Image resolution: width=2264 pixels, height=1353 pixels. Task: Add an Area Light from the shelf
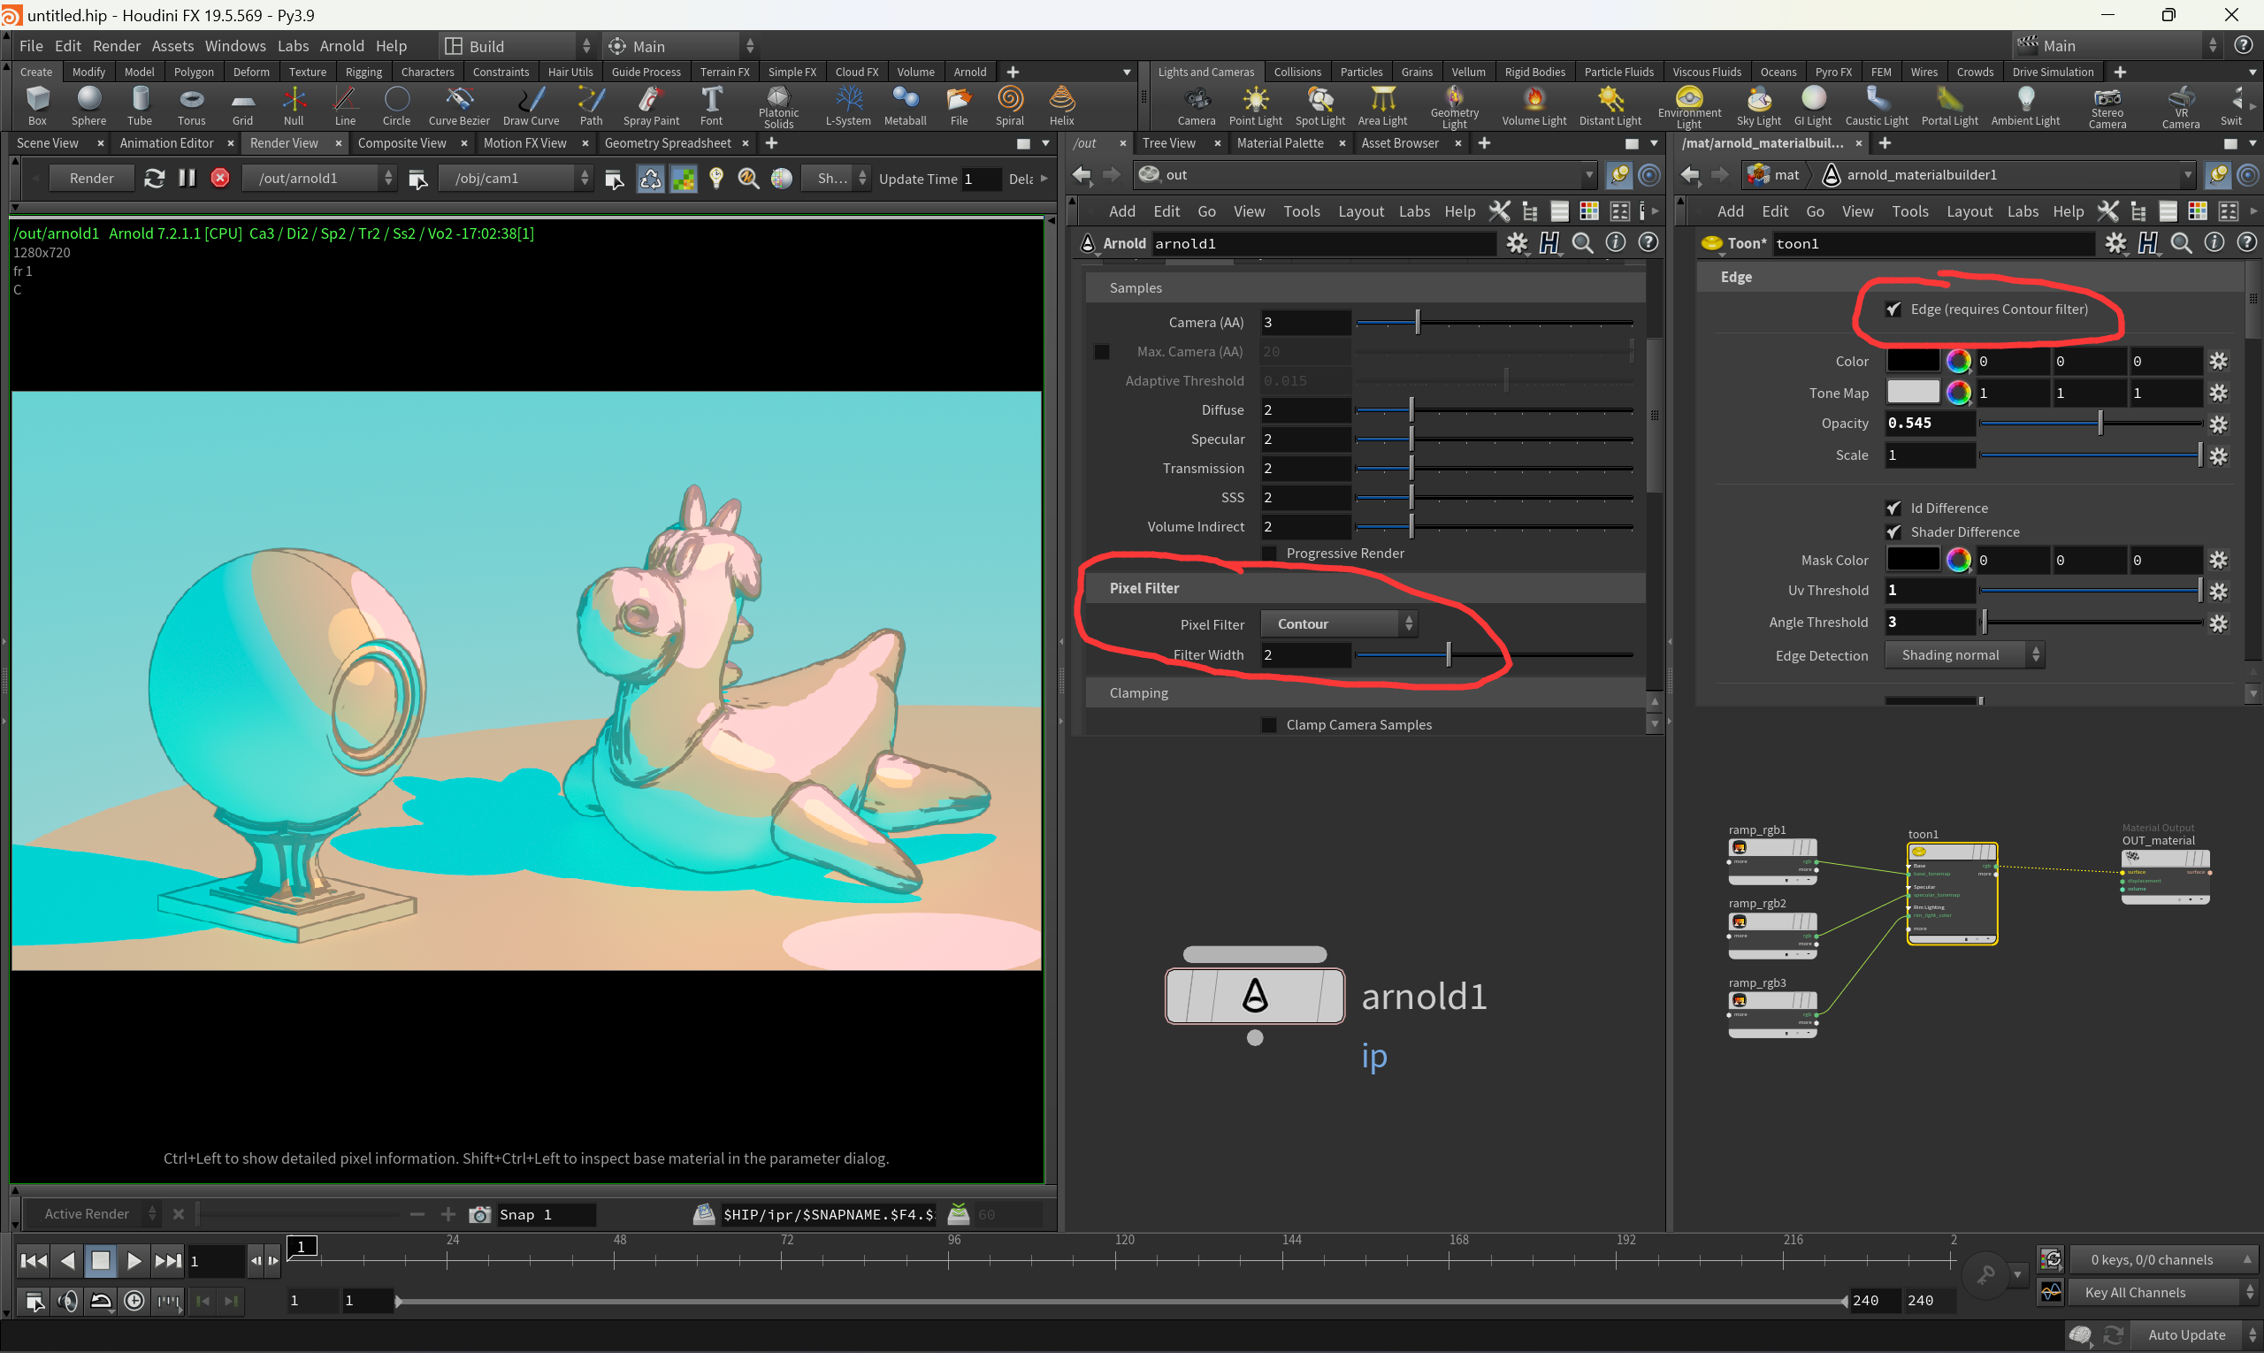(1382, 105)
